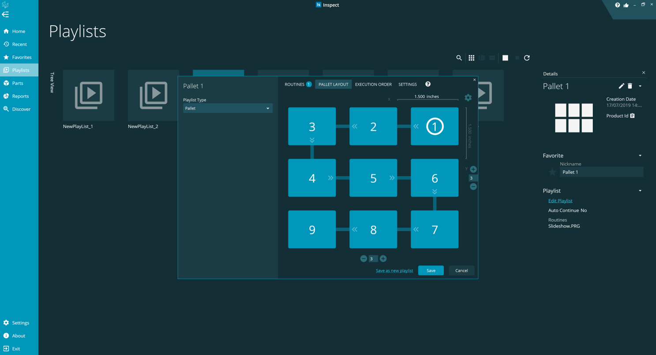Open Reports in sidebar

[x=19, y=96]
